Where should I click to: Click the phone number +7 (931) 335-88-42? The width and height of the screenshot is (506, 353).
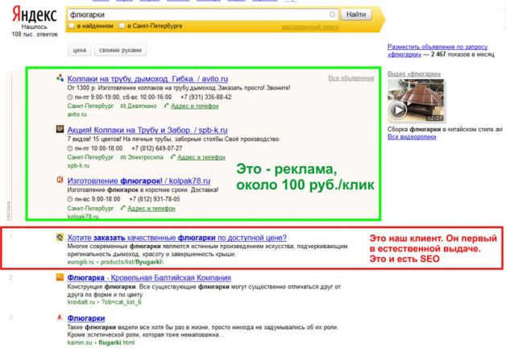(206, 98)
